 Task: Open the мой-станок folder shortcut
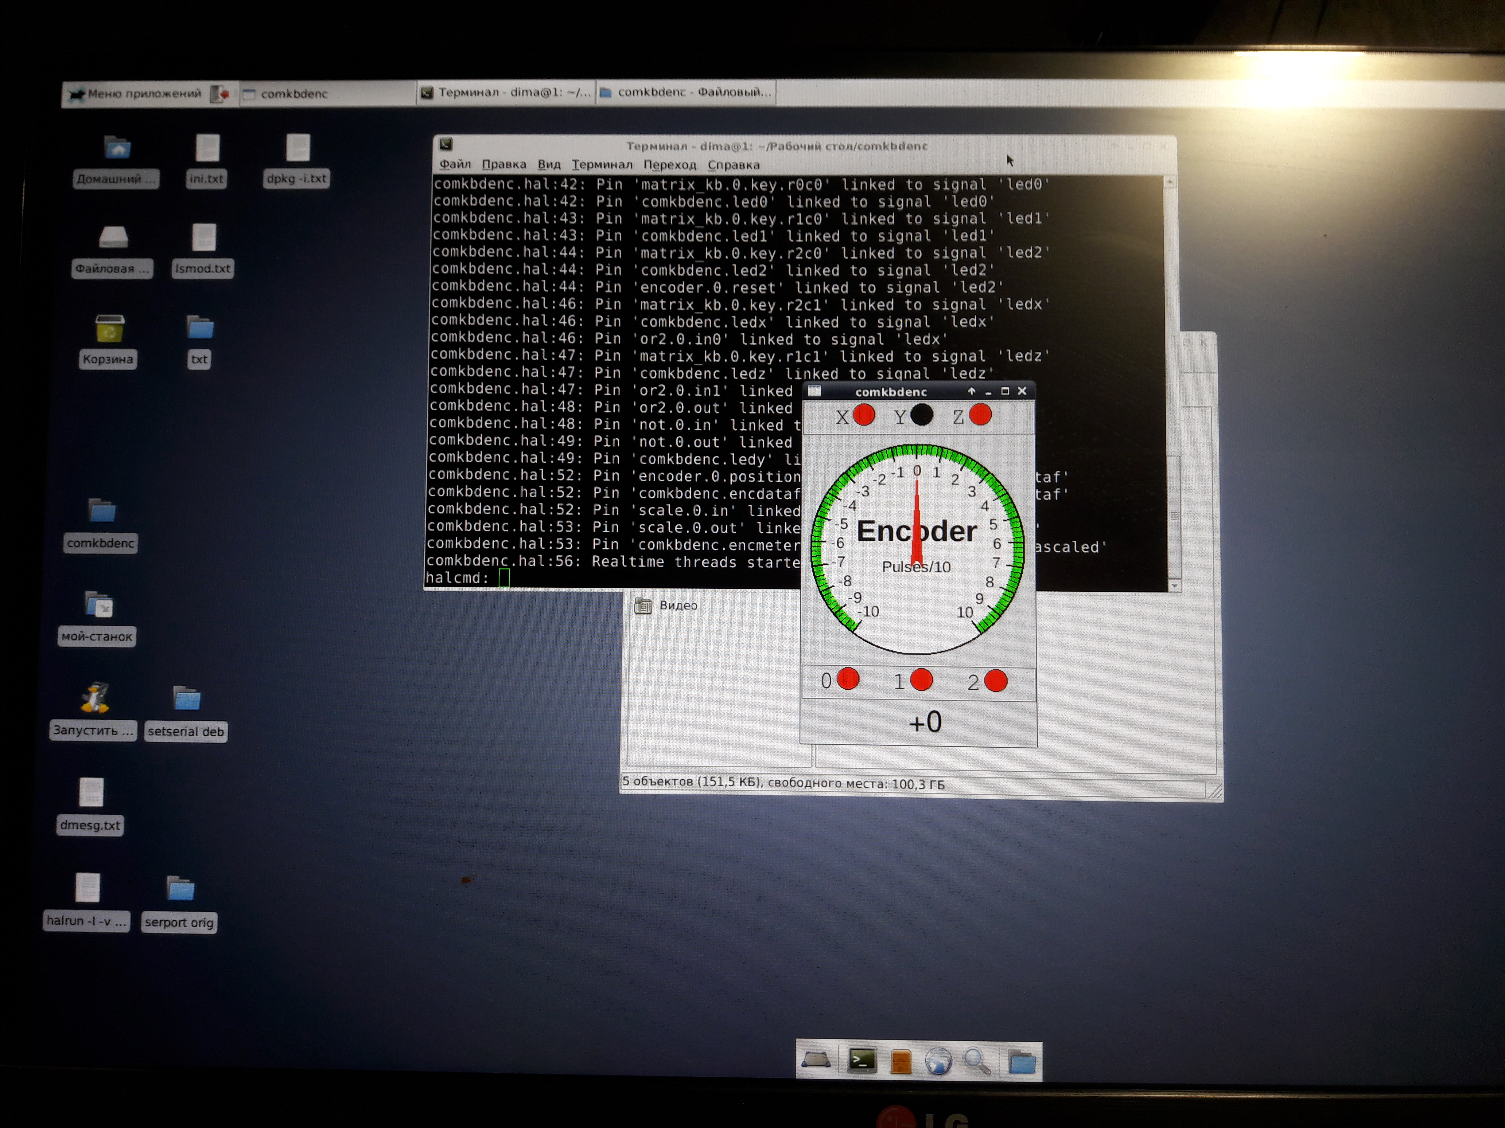click(99, 604)
